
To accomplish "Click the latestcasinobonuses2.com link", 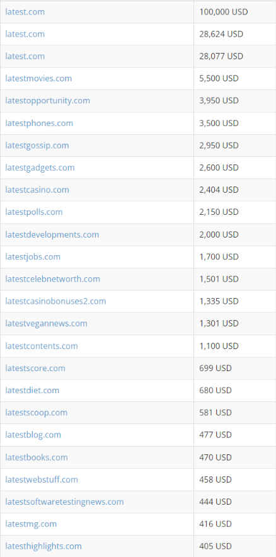I will pos(55,301).
